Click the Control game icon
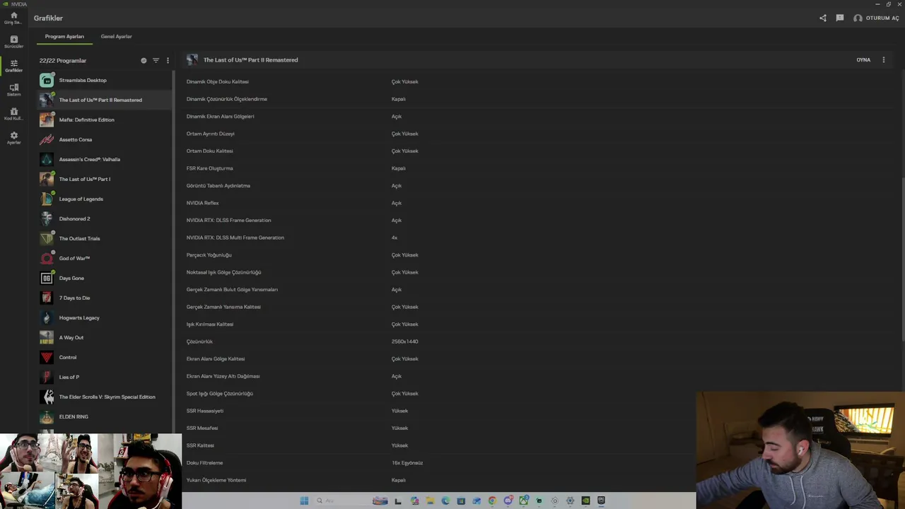The image size is (905, 509). pos(47,358)
